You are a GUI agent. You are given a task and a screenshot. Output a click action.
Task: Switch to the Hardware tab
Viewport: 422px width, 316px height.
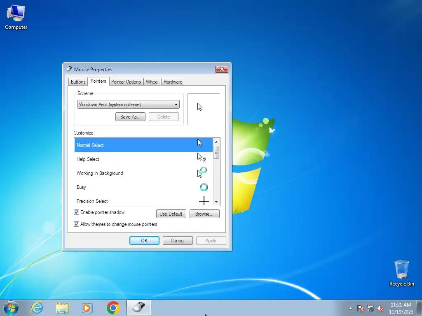click(x=173, y=82)
